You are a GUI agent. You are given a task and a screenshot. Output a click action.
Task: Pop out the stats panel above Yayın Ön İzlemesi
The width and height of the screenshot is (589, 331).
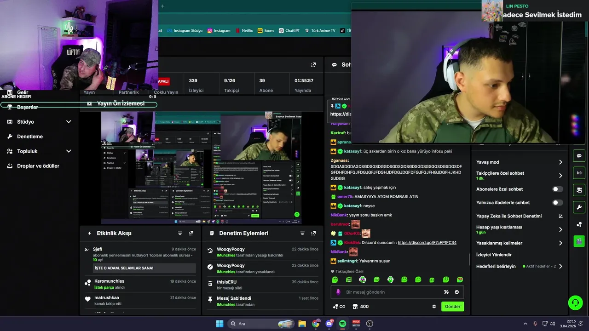pyautogui.click(x=313, y=65)
